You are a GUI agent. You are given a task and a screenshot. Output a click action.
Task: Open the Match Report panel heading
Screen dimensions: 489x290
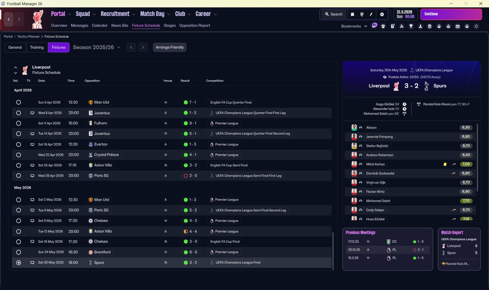point(452,232)
